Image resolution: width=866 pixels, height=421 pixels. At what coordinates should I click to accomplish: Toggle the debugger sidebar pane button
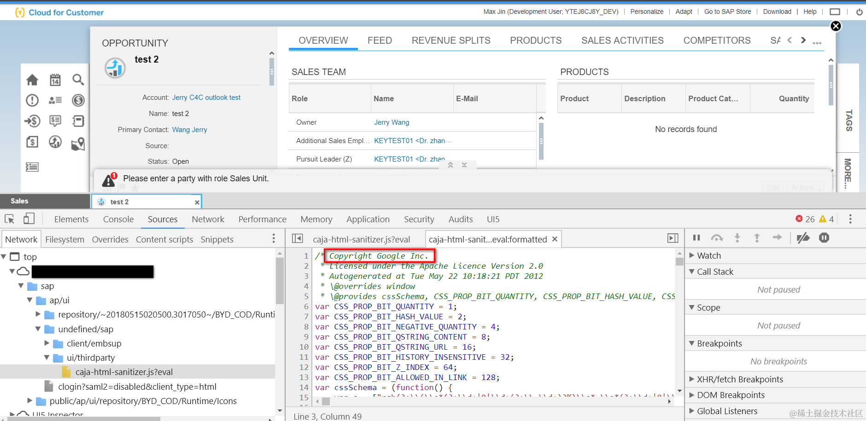coord(673,238)
